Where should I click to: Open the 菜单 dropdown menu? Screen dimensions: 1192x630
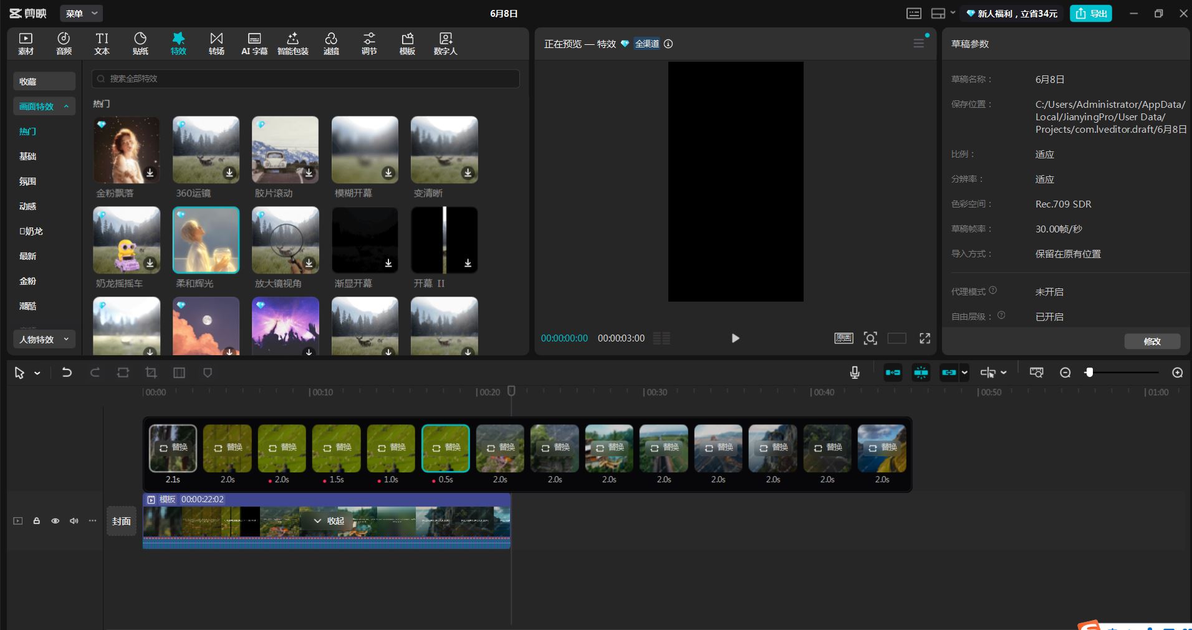[82, 13]
